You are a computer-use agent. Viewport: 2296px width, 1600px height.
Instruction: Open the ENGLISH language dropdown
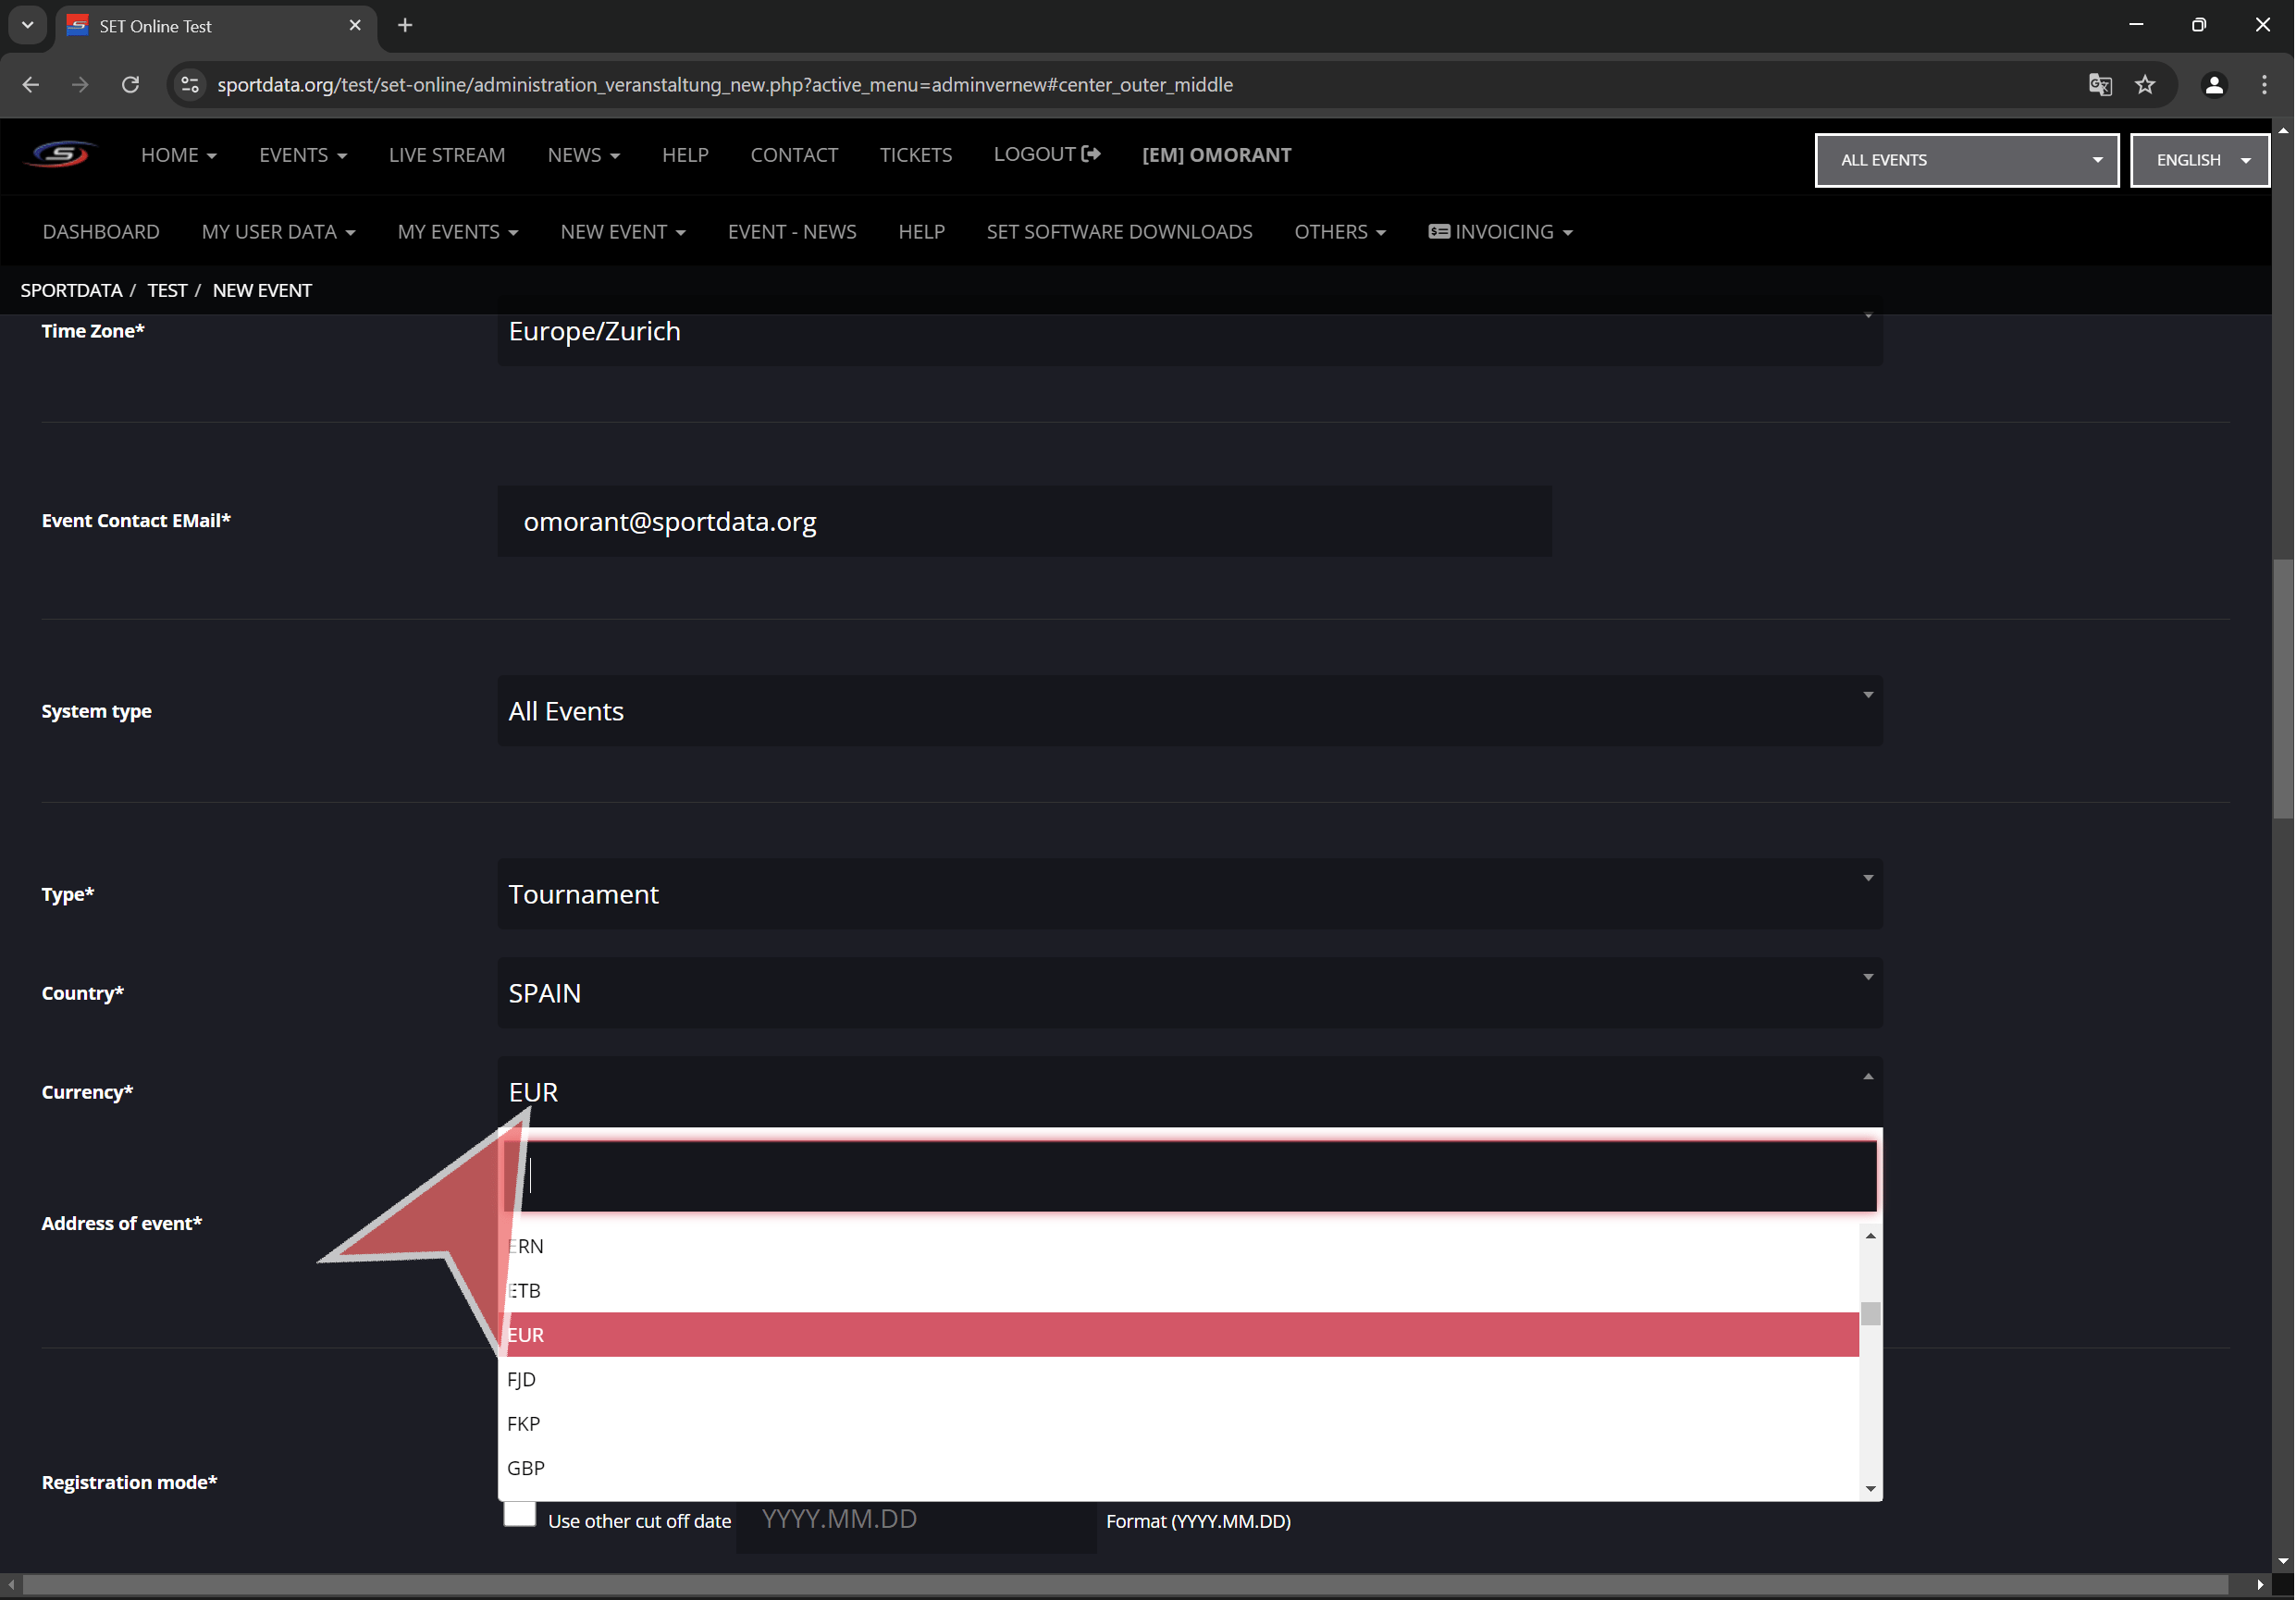[x=2199, y=160]
